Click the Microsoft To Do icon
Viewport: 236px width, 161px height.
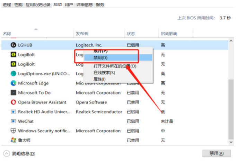point(14,93)
